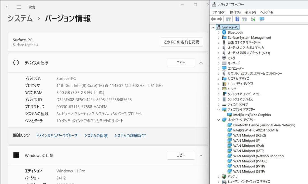
Task: Click the USB connector manager icon
Action: (x=224, y=43)
